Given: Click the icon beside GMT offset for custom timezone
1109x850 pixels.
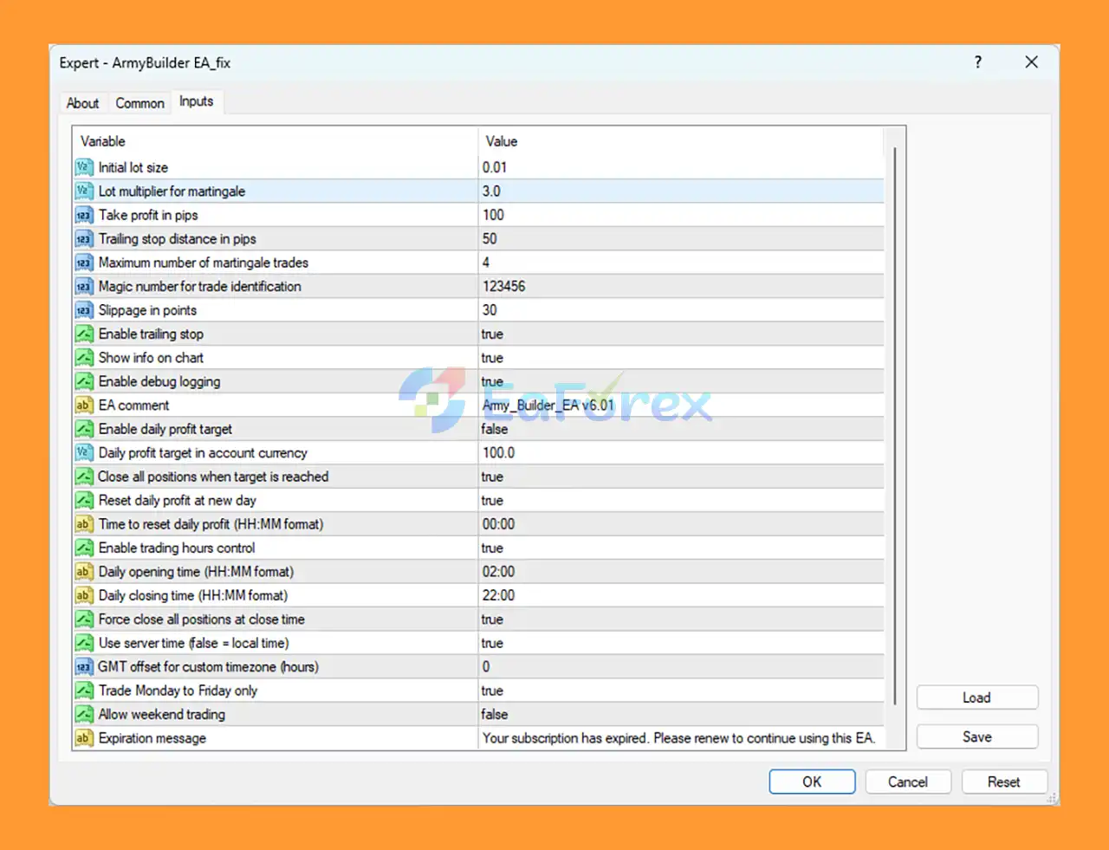Looking at the screenshot, I should pyautogui.click(x=83, y=667).
